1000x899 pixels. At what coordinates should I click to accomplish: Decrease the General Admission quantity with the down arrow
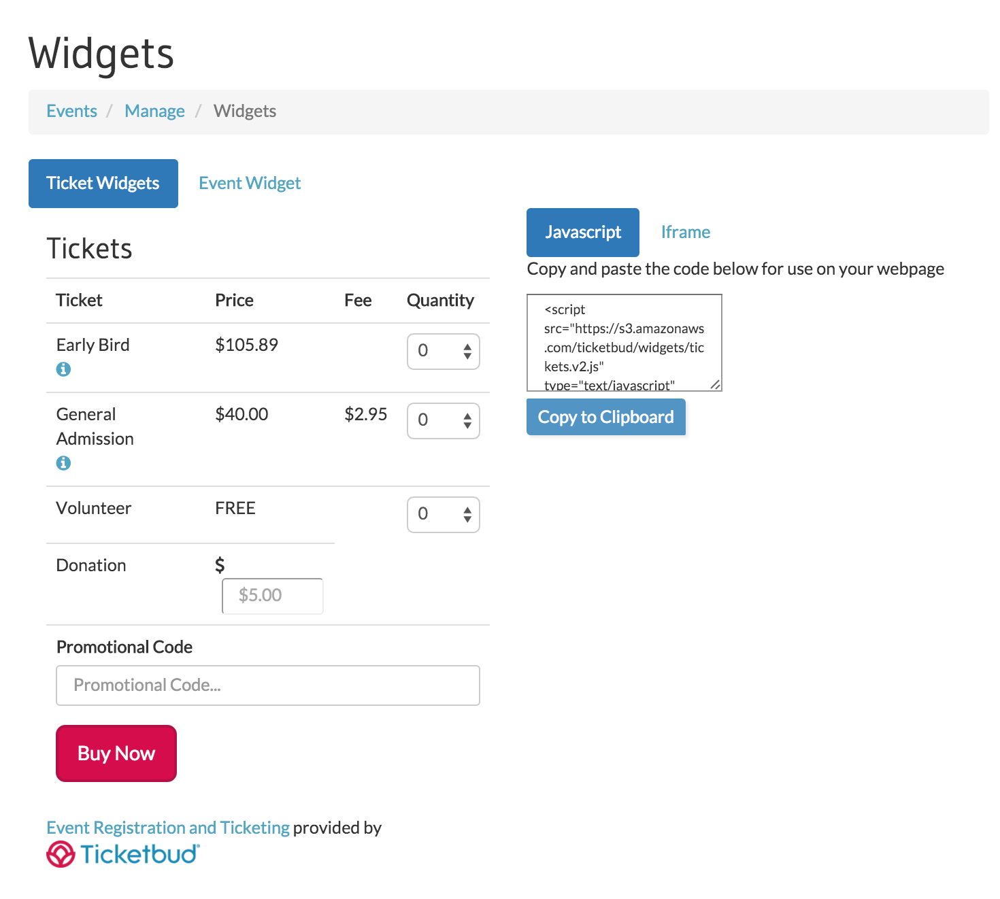click(x=467, y=426)
